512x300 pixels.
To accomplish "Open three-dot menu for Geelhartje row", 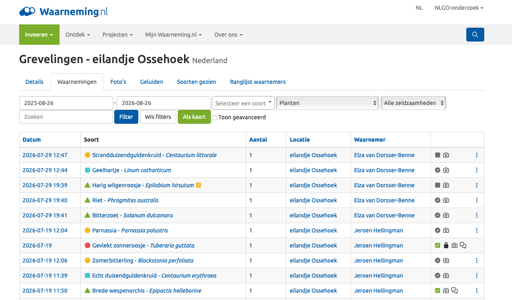I will click(477, 170).
